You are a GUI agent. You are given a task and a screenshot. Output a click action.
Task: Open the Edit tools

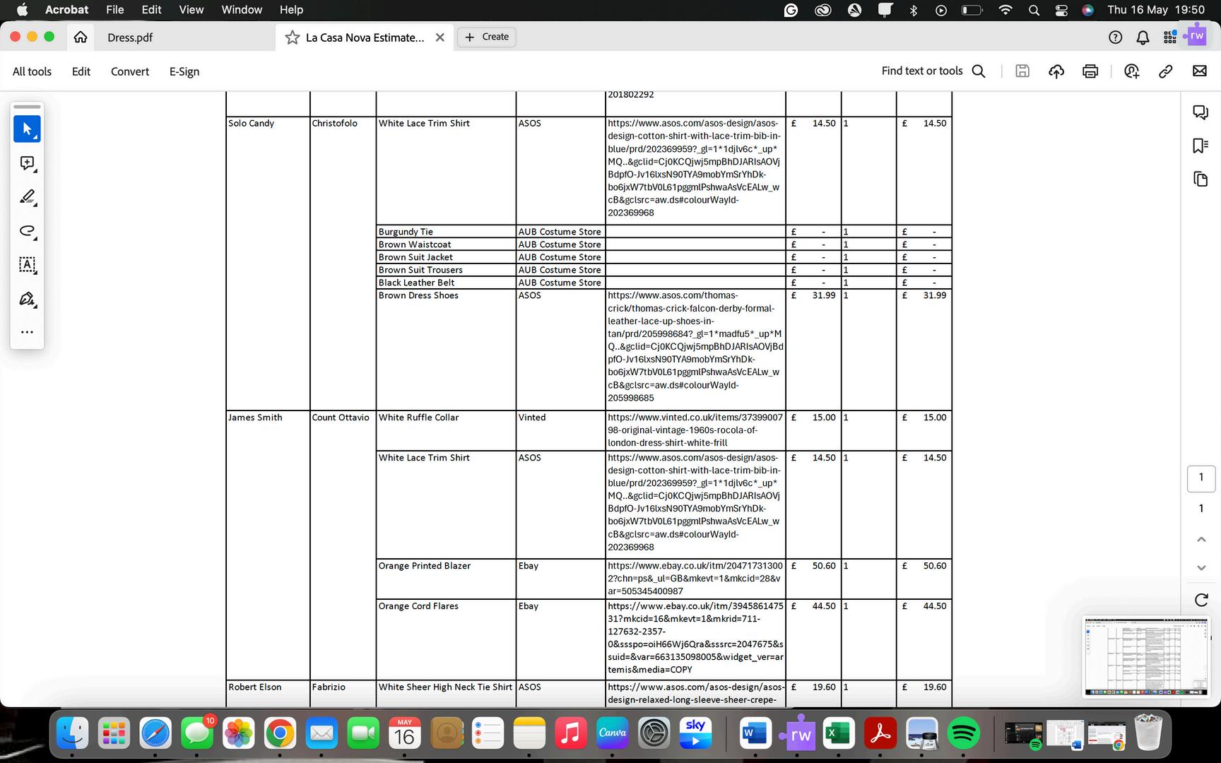click(81, 71)
